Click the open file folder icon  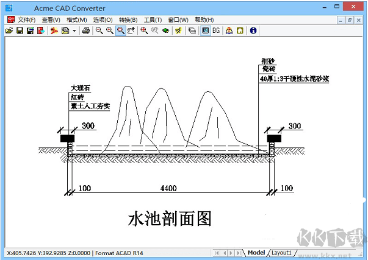tap(9, 30)
